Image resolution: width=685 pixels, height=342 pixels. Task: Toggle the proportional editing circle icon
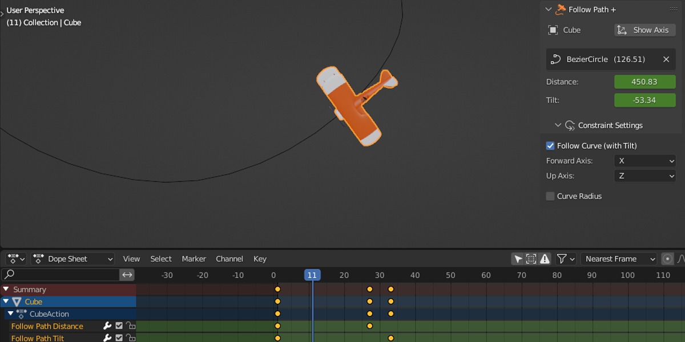pyautogui.click(x=667, y=259)
